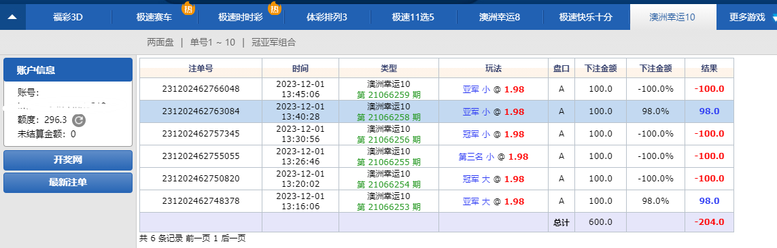Click the 额度: 296.3 balance text

click(42, 120)
